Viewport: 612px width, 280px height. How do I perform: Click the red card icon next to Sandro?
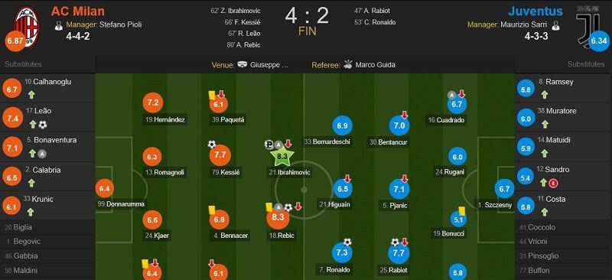[x=552, y=182]
